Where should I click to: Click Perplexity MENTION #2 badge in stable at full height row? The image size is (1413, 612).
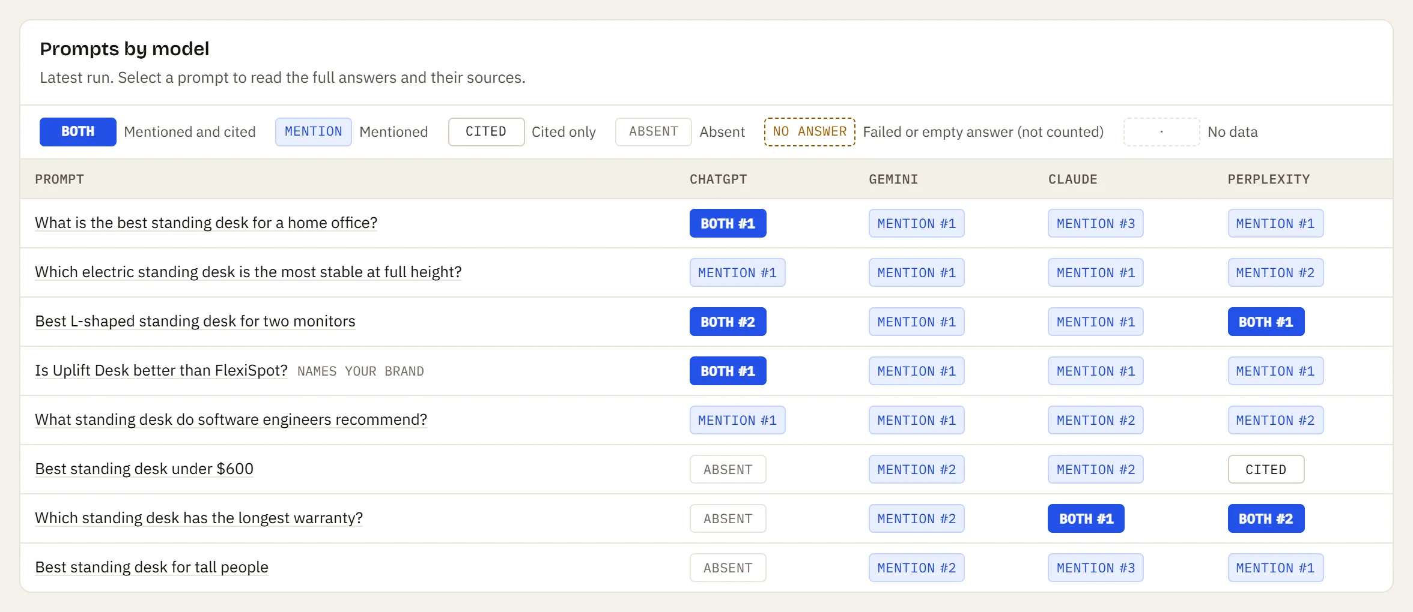[1275, 272]
